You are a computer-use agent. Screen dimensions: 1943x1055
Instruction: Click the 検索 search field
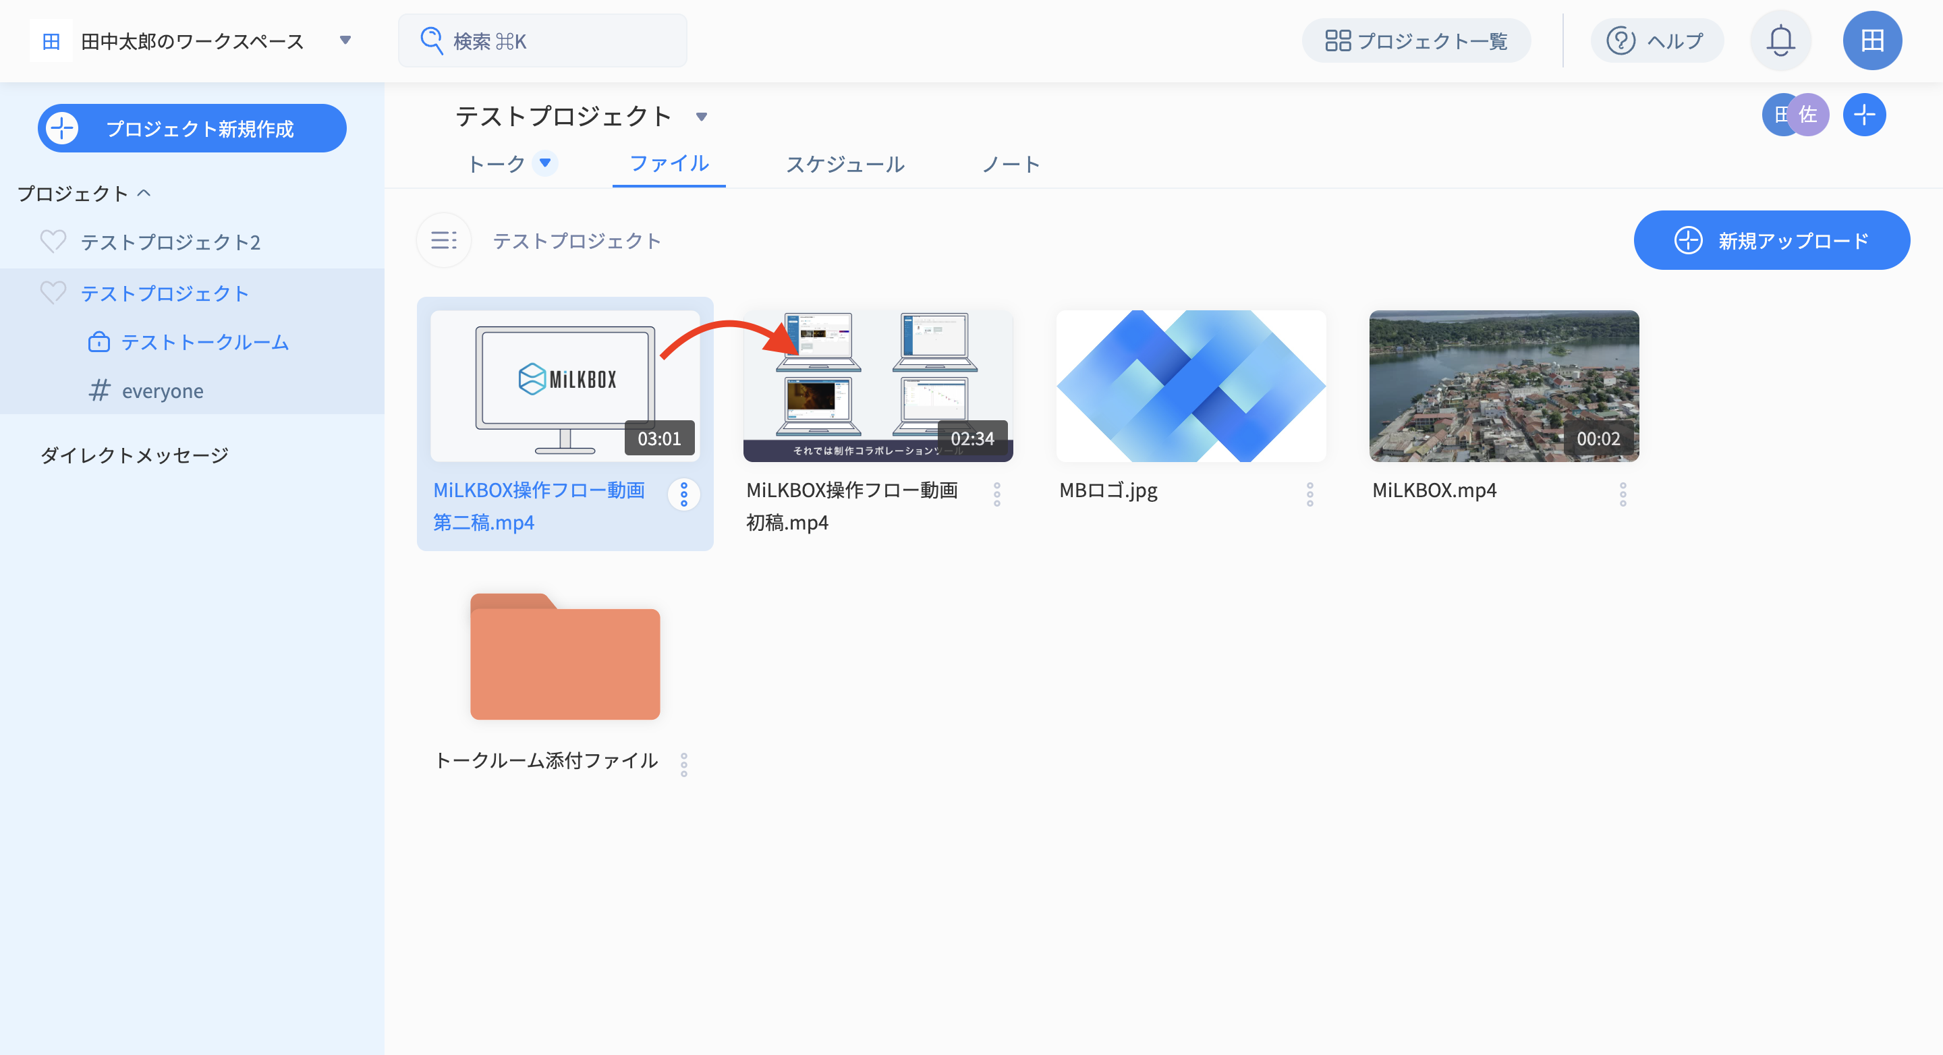542,40
